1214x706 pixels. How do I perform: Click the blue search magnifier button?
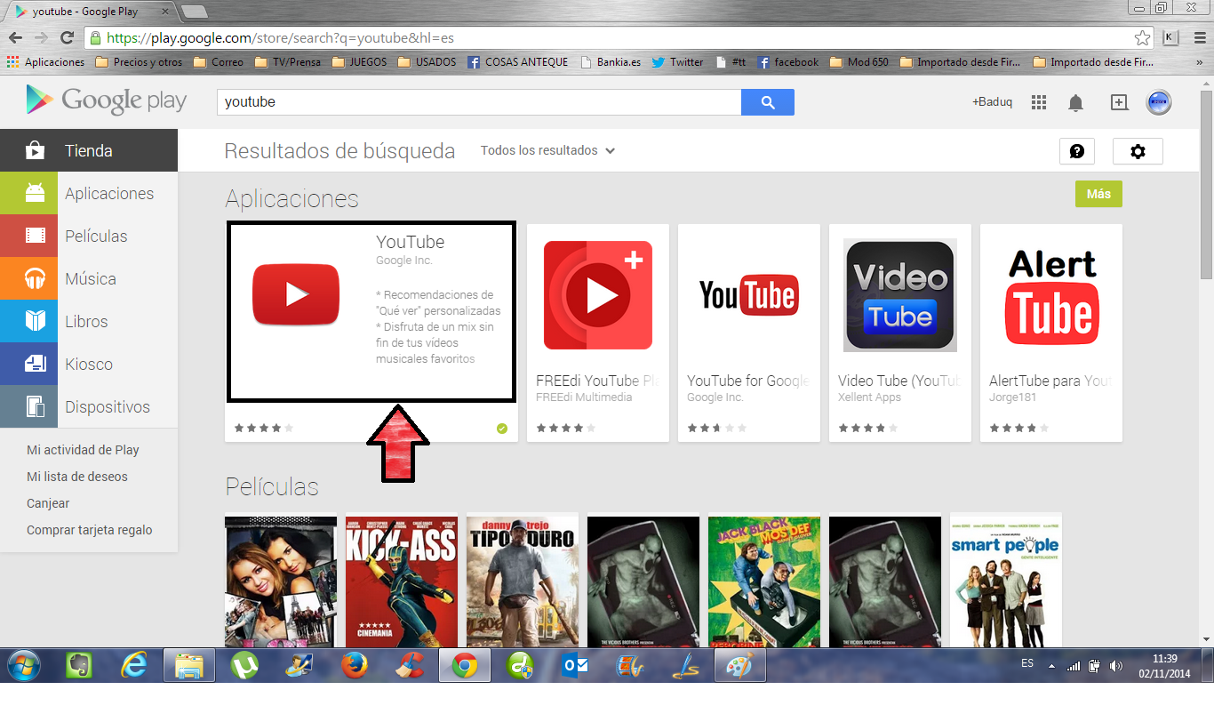coord(767,102)
